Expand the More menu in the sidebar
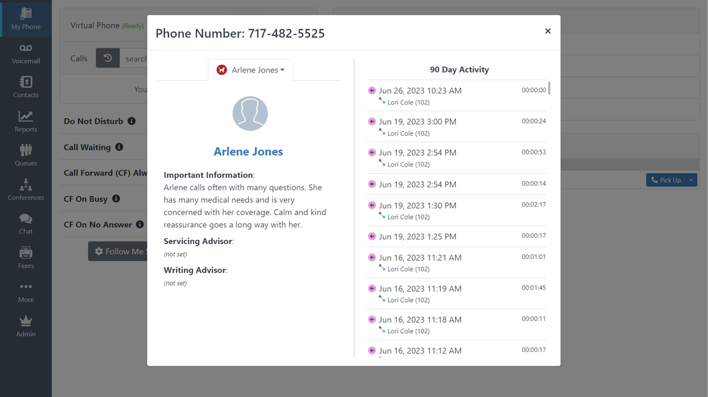708x397 pixels. (x=25, y=292)
